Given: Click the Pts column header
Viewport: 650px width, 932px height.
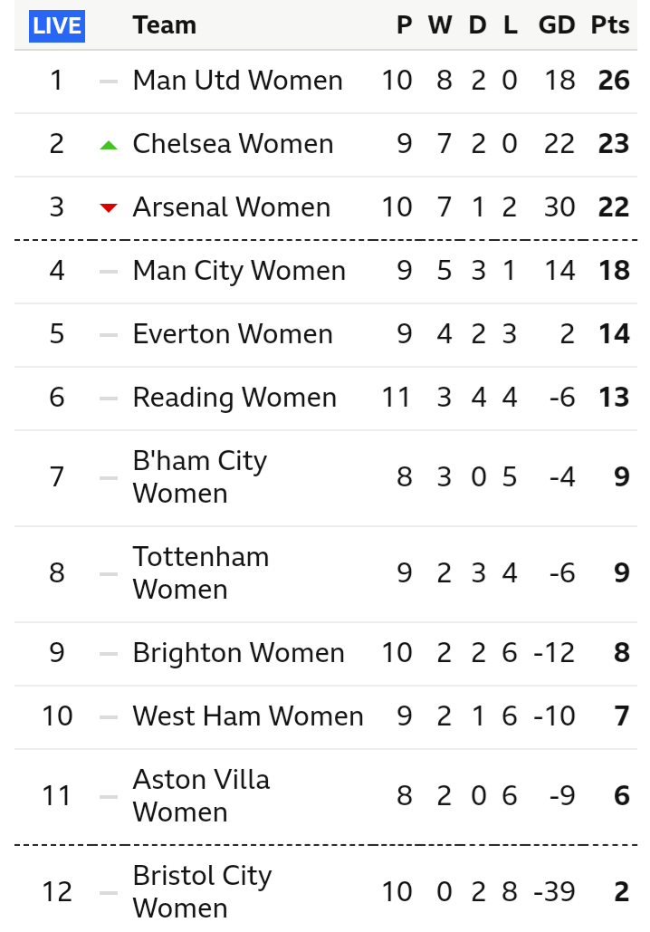Looking at the screenshot, I should [610, 25].
